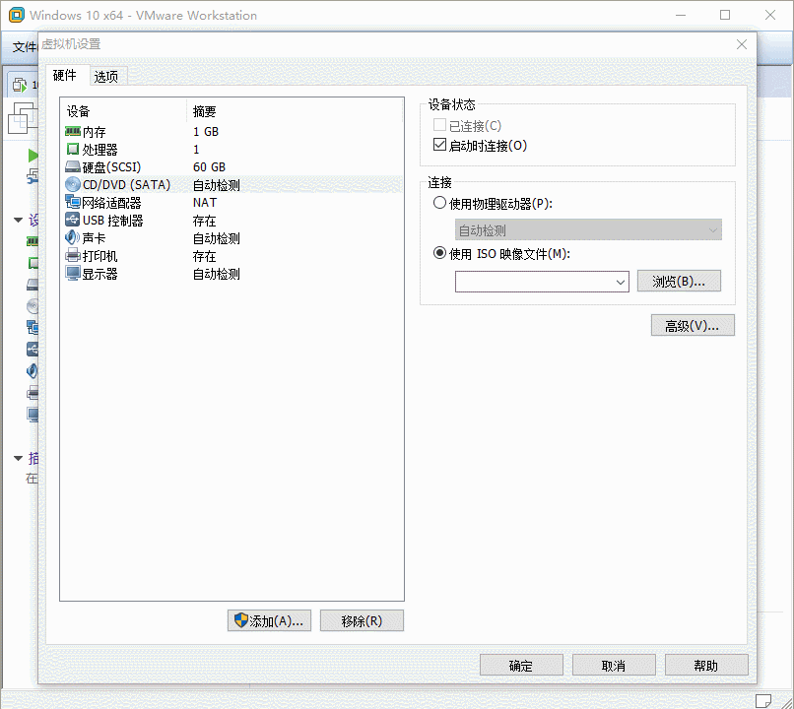Click the 设备 column header
The height and width of the screenshot is (709, 794).
(78, 111)
